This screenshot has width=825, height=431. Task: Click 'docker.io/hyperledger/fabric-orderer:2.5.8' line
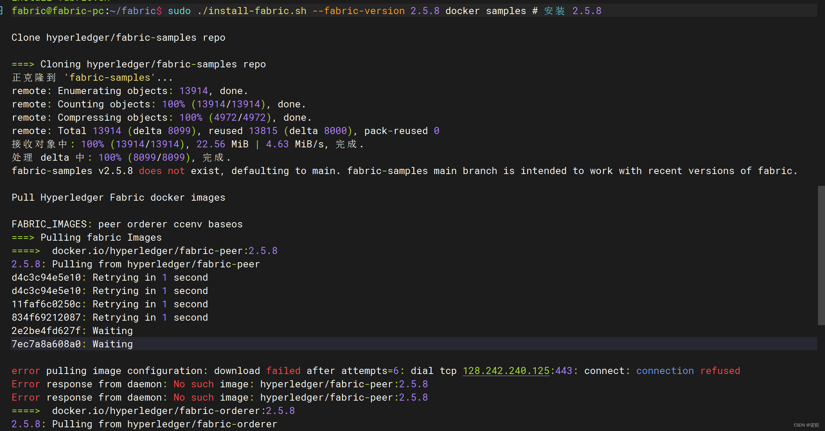click(x=153, y=411)
